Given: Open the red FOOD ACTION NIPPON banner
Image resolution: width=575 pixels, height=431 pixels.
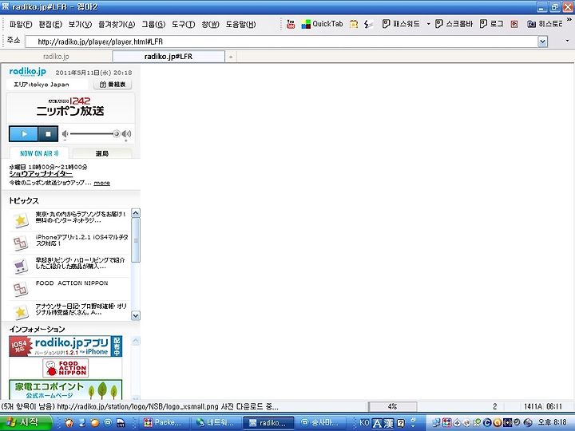Looking at the screenshot, I should pyautogui.click(x=65, y=368).
